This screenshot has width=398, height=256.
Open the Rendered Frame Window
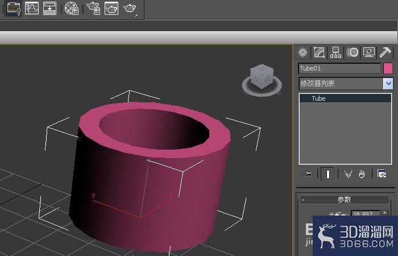(x=111, y=8)
